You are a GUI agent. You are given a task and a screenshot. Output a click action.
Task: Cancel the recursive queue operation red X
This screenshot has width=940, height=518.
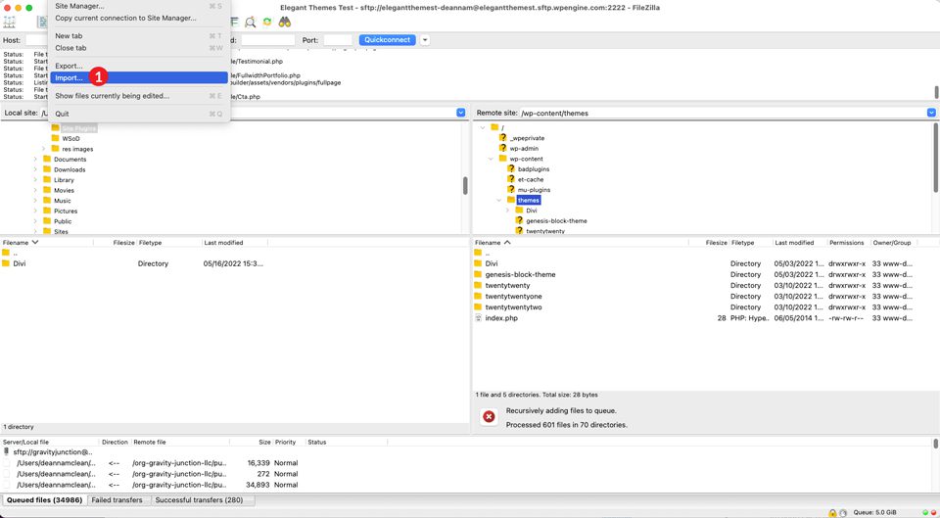point(489,417)
